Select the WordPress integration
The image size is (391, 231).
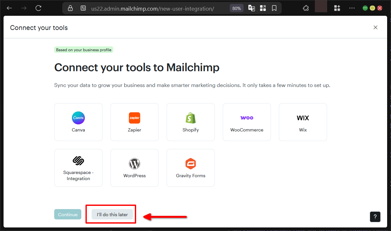(x=134, y=168)
